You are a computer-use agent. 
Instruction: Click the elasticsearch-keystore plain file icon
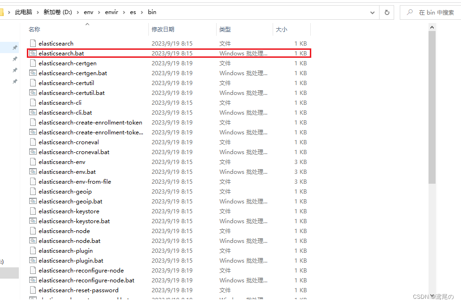33,211
